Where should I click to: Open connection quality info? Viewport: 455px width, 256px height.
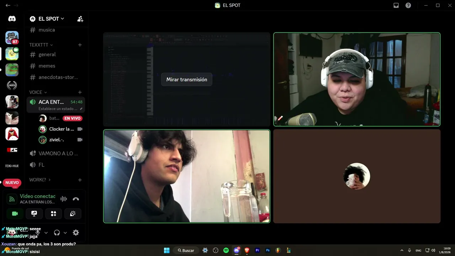point(12,199)
